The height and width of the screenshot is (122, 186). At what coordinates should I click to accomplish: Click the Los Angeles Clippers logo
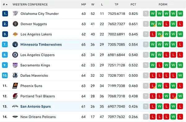(15, 55)
